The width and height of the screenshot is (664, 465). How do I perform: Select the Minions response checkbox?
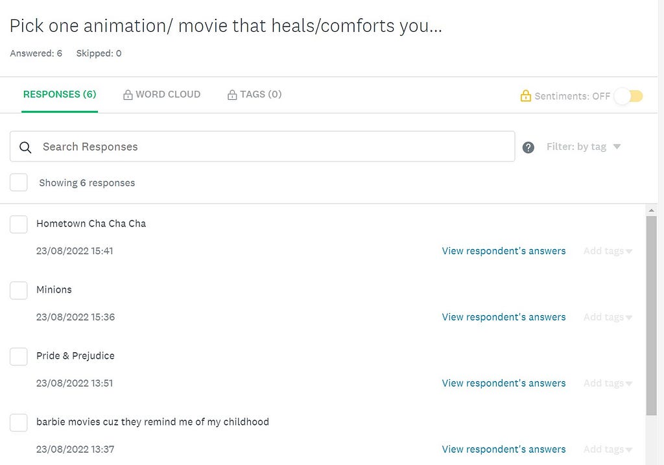[x=19, y=290]
